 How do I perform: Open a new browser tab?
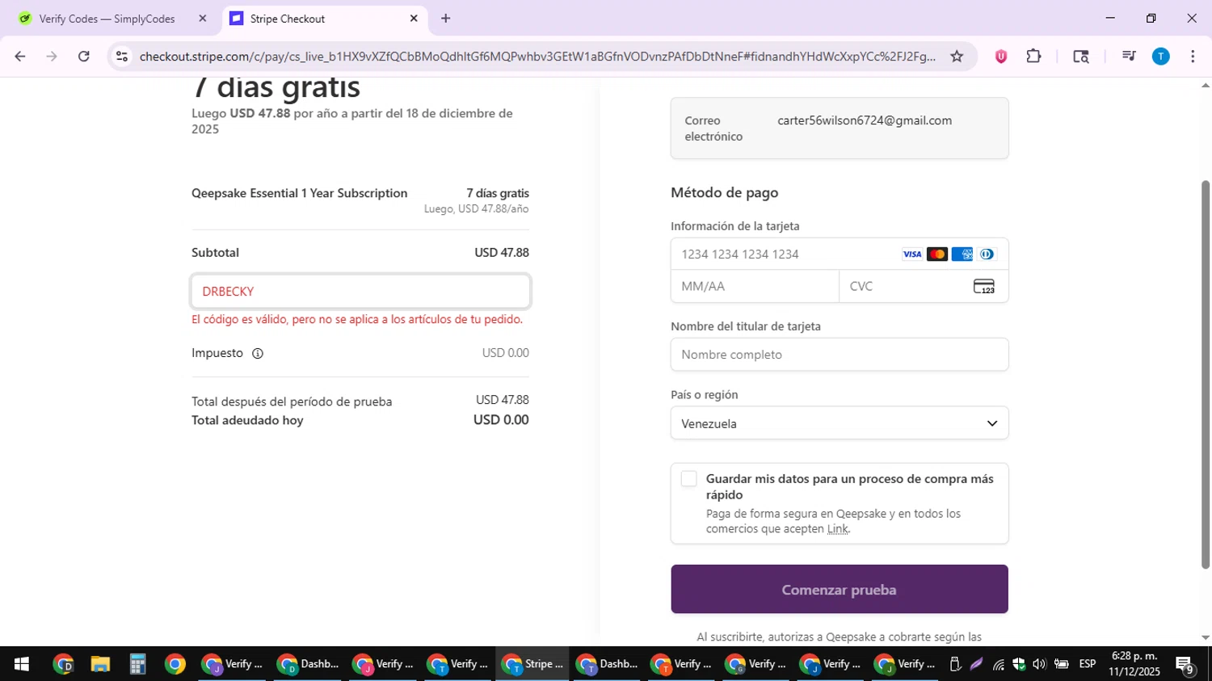coord(446,19)
